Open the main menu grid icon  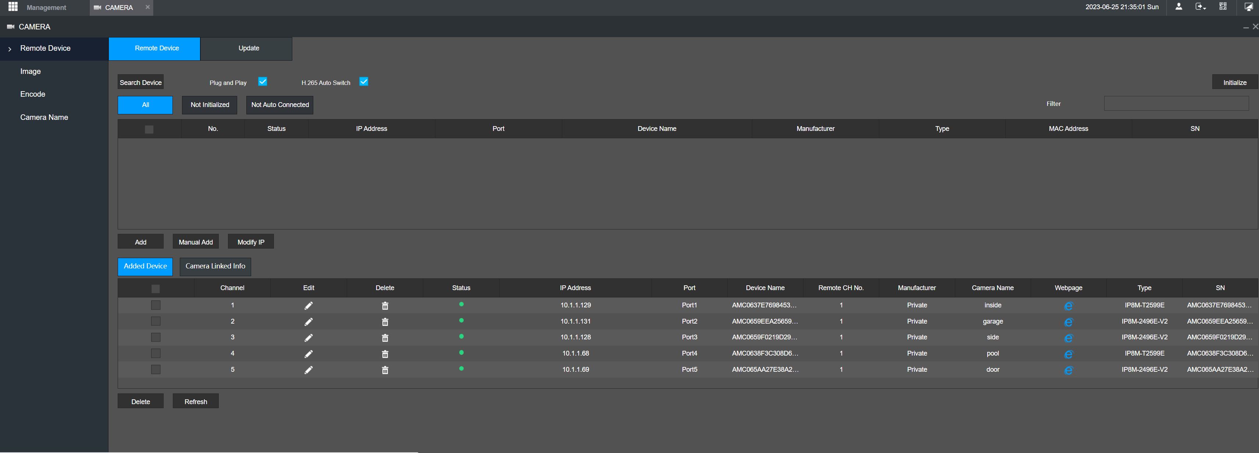tap(13, 7)
